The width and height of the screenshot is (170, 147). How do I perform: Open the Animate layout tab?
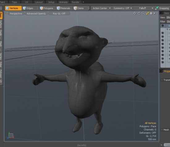click(x=63, y=2)
